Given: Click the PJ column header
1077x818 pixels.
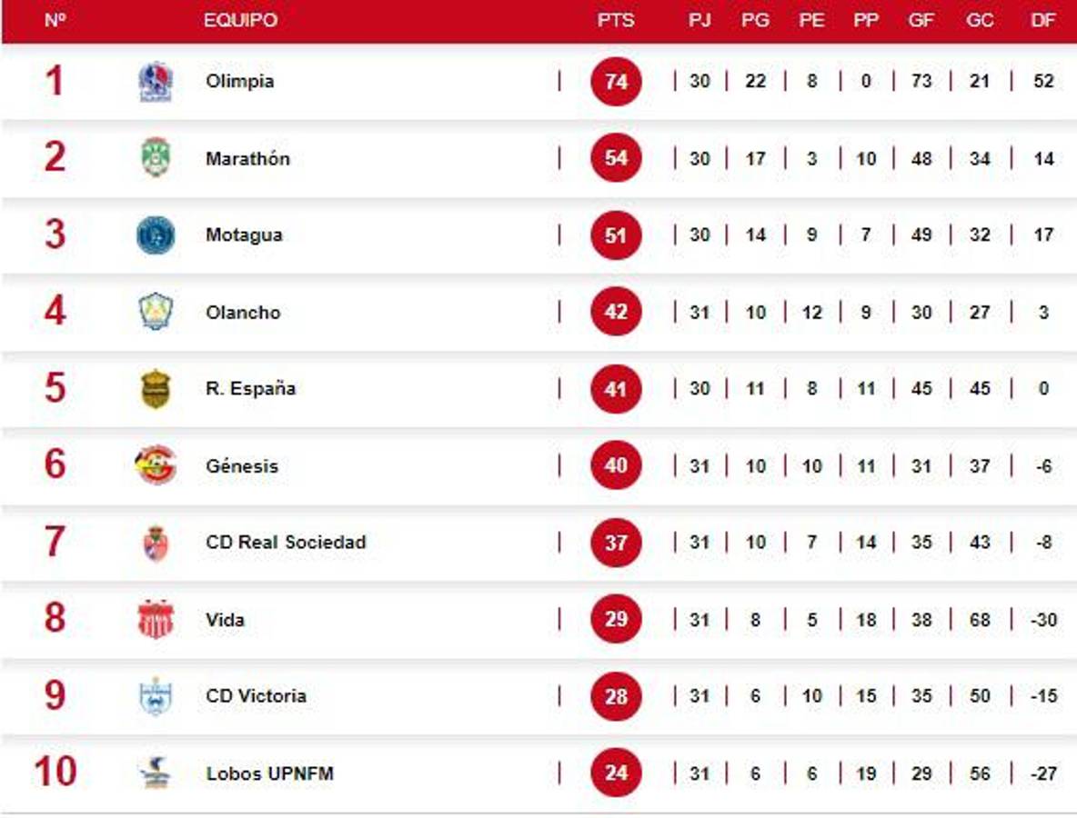Looking at the screenshot, I should [x=700, y=20].
